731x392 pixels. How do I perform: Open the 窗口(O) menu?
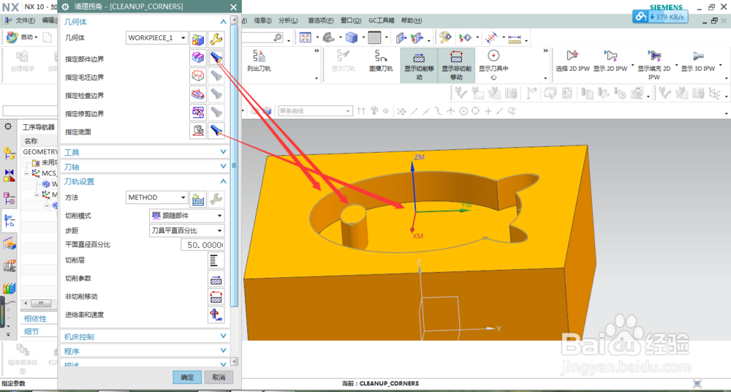click(351, 20)
